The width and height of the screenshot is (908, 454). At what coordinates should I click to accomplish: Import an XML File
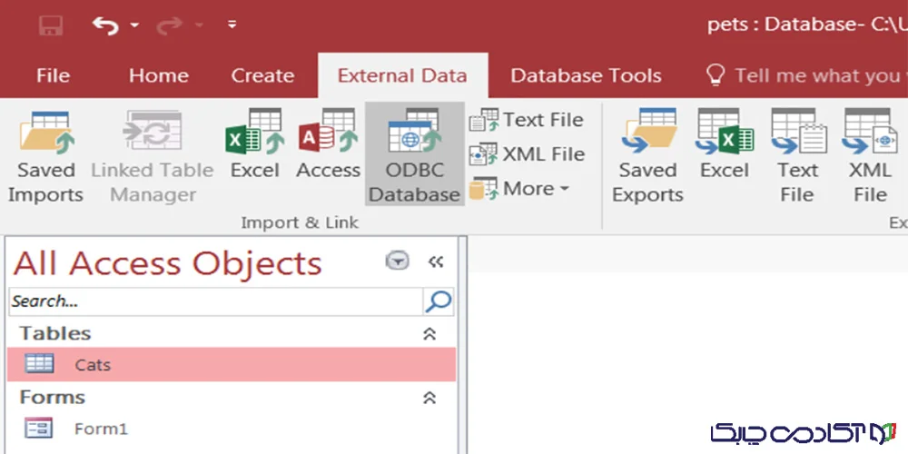(x=527, y=154)
